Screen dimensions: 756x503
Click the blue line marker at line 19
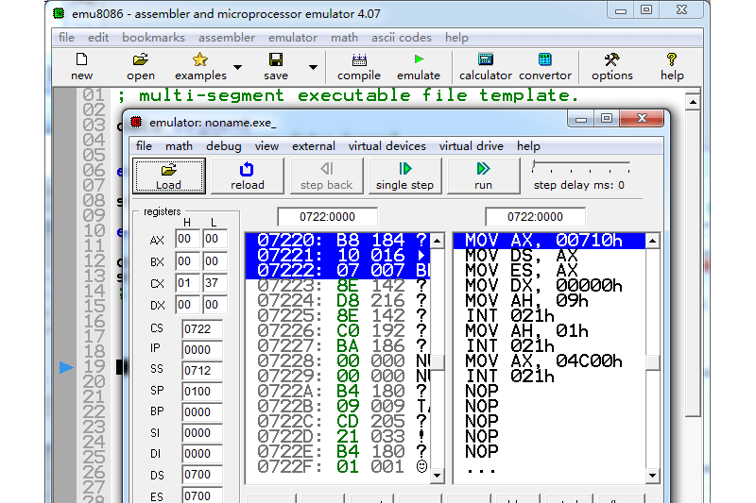tap(66, 367)
